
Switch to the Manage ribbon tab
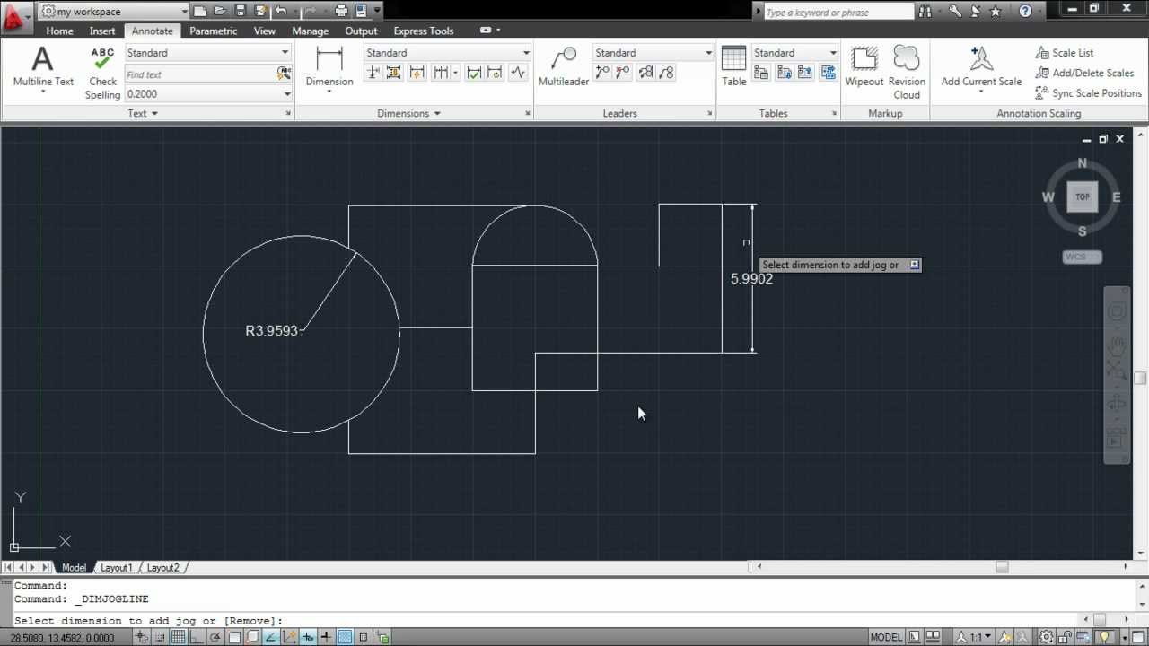[x=310, y=31]
